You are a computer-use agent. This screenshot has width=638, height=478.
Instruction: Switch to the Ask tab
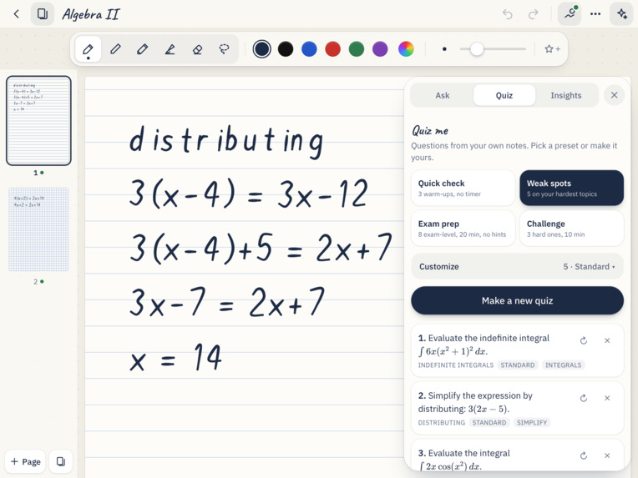(443, 96)
